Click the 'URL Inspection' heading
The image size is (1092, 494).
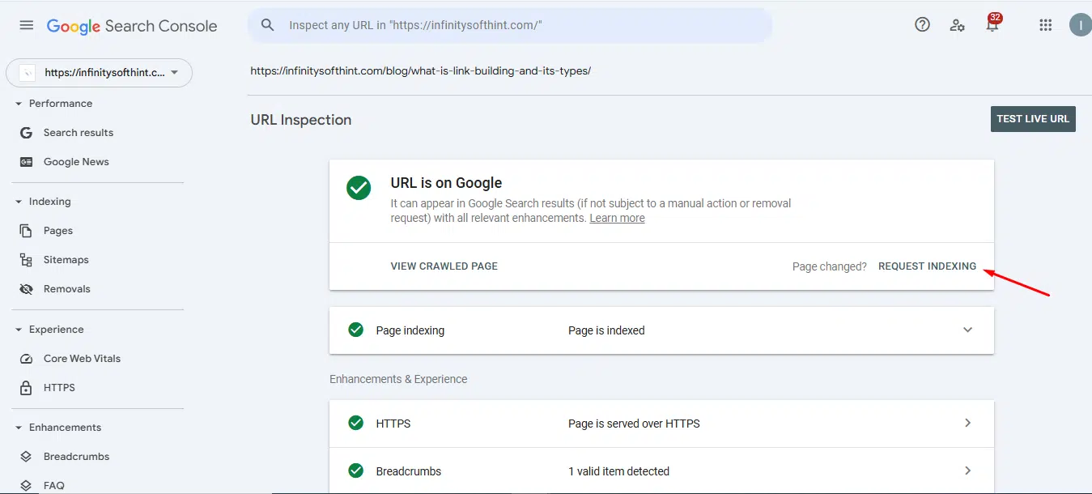click(x=301, y=120)
